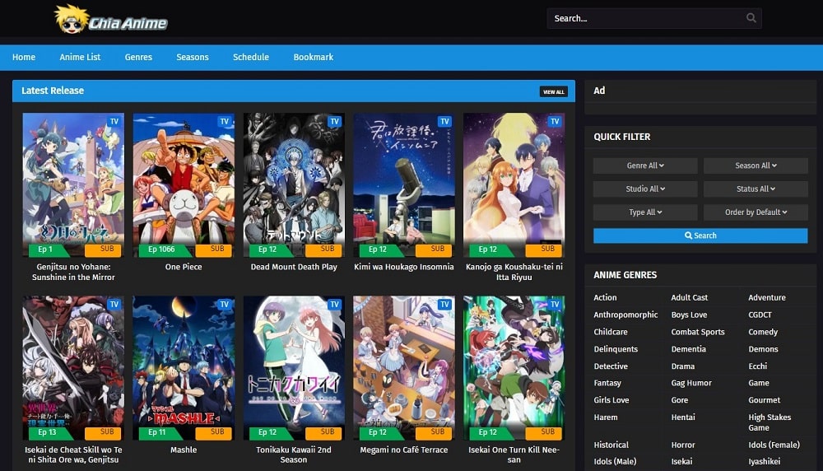Screen dimensions: 823x471
Task: Go to the Home menu item
Action: click(x=24, y=58)
